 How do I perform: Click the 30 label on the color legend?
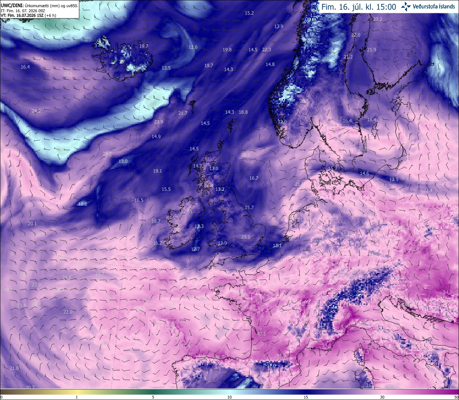coord(382,397)
